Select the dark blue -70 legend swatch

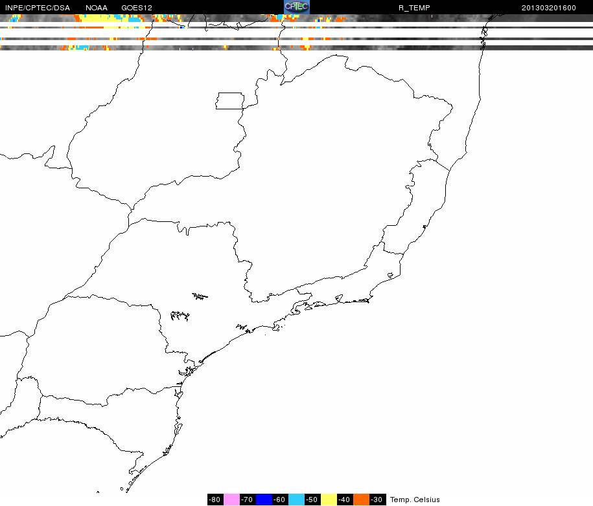264,499
